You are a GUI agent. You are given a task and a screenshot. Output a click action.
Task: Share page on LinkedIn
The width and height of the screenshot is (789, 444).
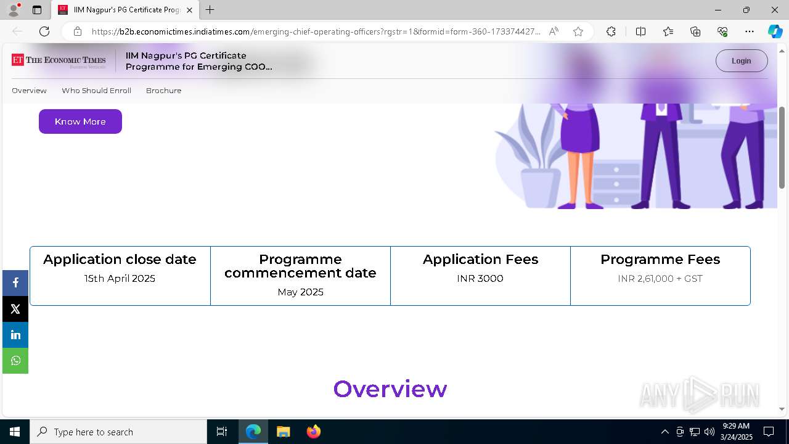[15, 335]
